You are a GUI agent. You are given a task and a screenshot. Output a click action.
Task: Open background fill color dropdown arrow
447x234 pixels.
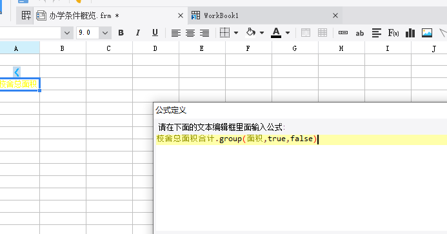(x=262, y=33)
